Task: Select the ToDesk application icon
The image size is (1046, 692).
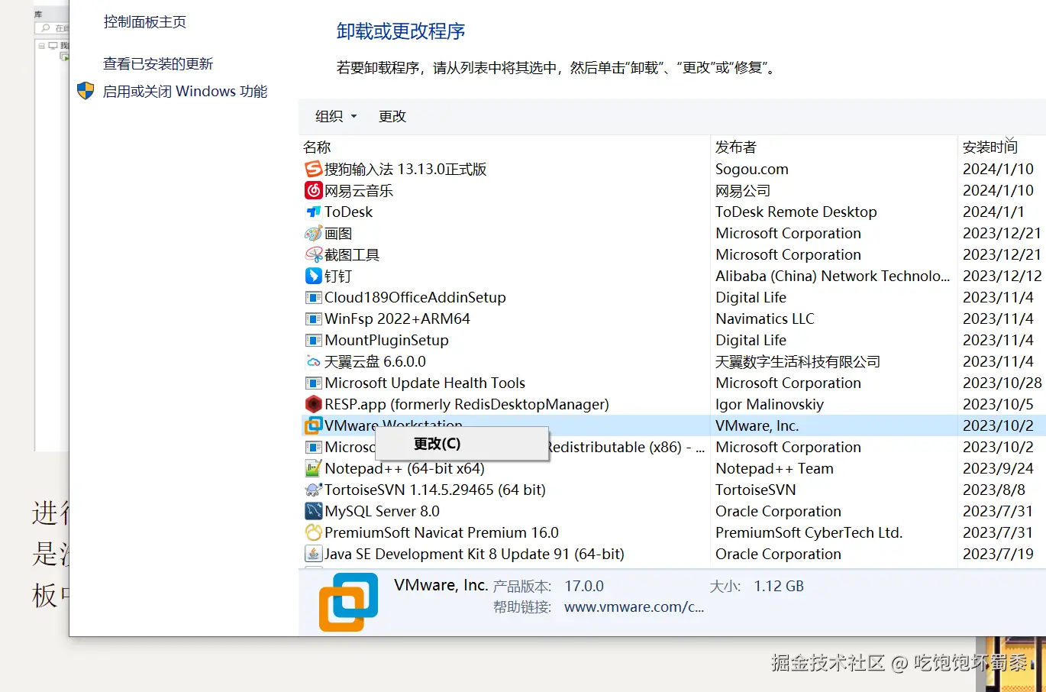Action: click(x=314, y=212)
